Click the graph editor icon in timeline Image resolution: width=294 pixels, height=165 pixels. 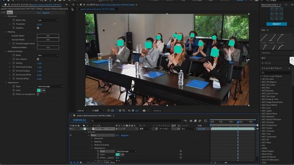click(206, 121)
